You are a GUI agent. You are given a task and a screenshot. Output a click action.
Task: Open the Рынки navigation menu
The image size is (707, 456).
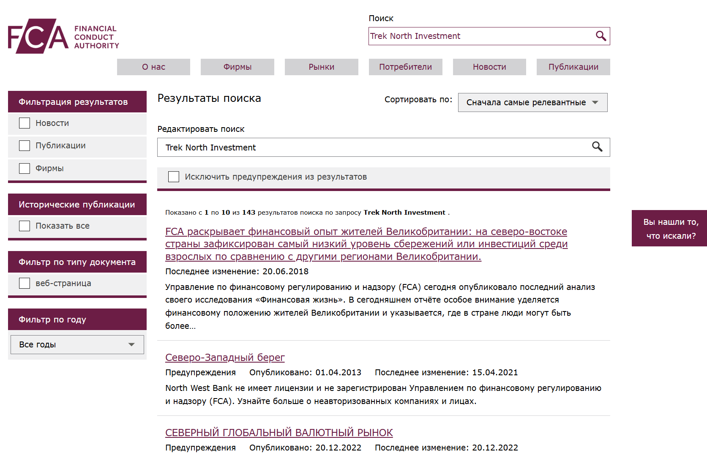(x=322, y=67)
